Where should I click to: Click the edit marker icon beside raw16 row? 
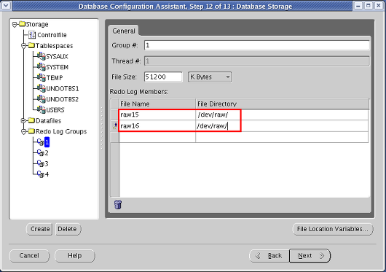(114, 126)
